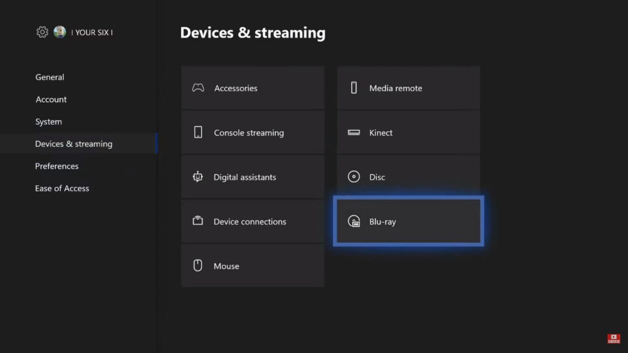Click the Mouse icon
Image resolution: width=628 pixels, height=353 pixels.
point(198,266)
